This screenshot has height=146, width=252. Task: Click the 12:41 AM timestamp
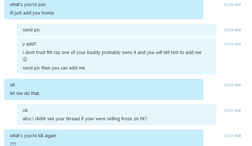click(232, 44)
